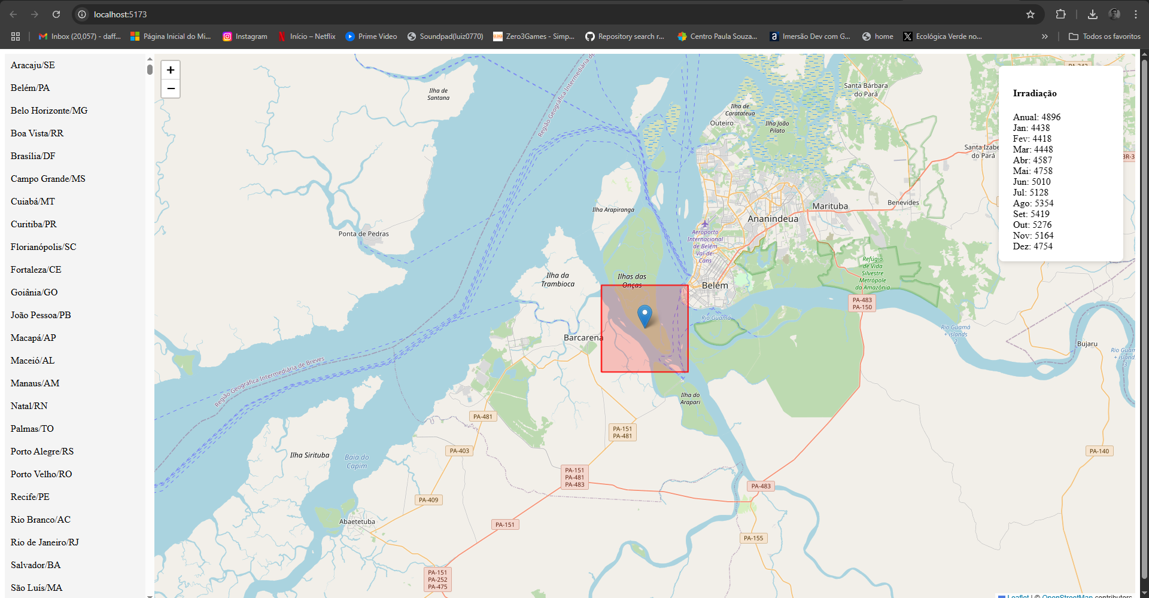This screenshot has width=1149, height=598.
Task: Open the Netflix bookmark
Action: click(x=306, y=36)
